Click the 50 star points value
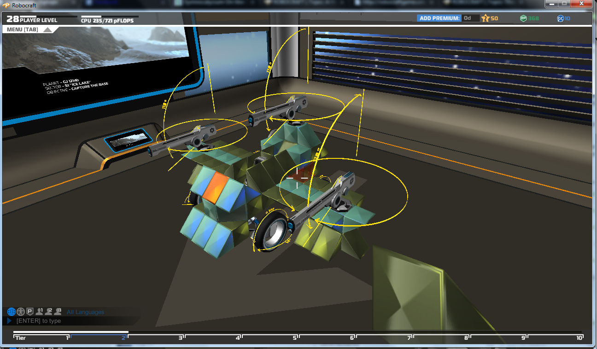The image size is (597, 349). (494, 18)
